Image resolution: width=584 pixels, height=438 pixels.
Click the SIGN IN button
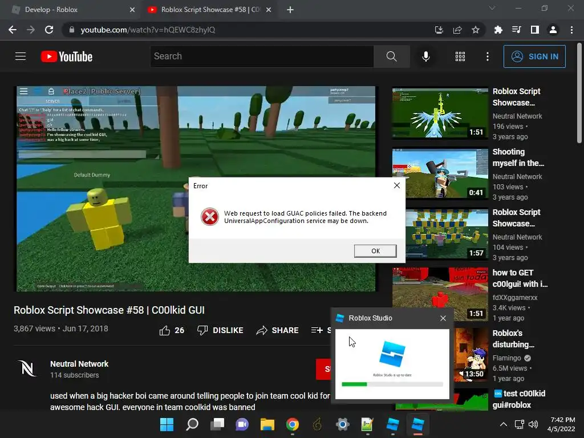pos(534,56)
